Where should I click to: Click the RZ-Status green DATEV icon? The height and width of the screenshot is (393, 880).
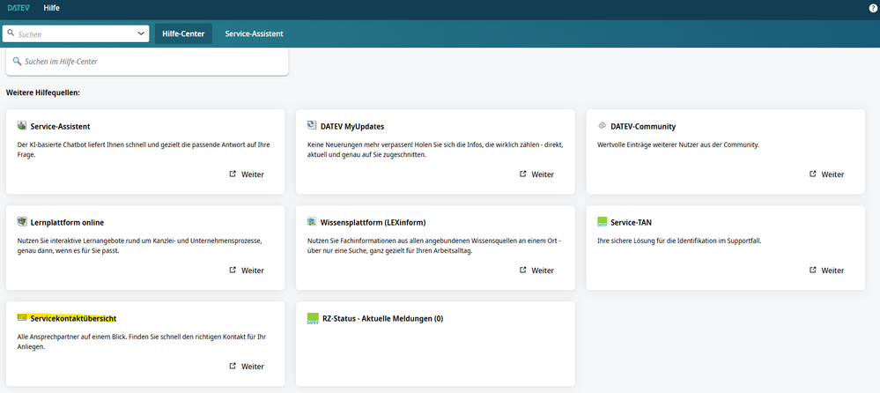pos(313,318)
